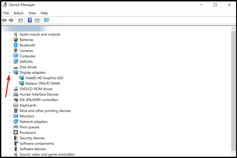Expand the Keyboards chevron
The width and height of the screenshot is (237, 158).
click(x=10, y=105)
